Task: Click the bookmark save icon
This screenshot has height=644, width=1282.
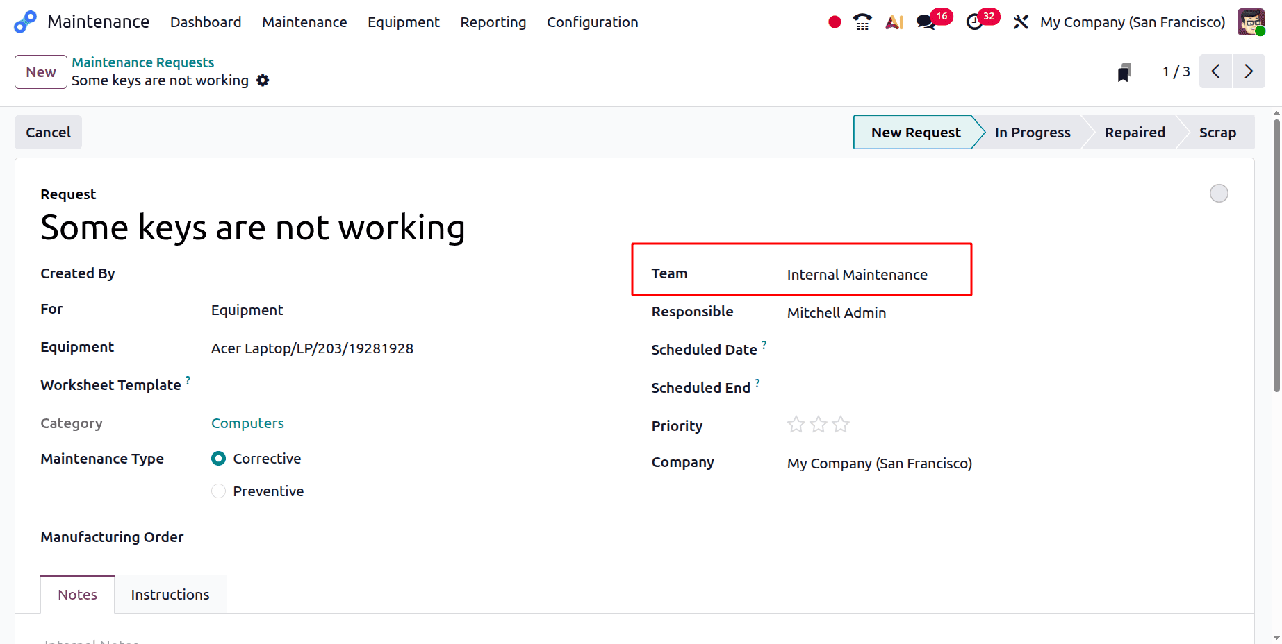Action: (1124, 72)
